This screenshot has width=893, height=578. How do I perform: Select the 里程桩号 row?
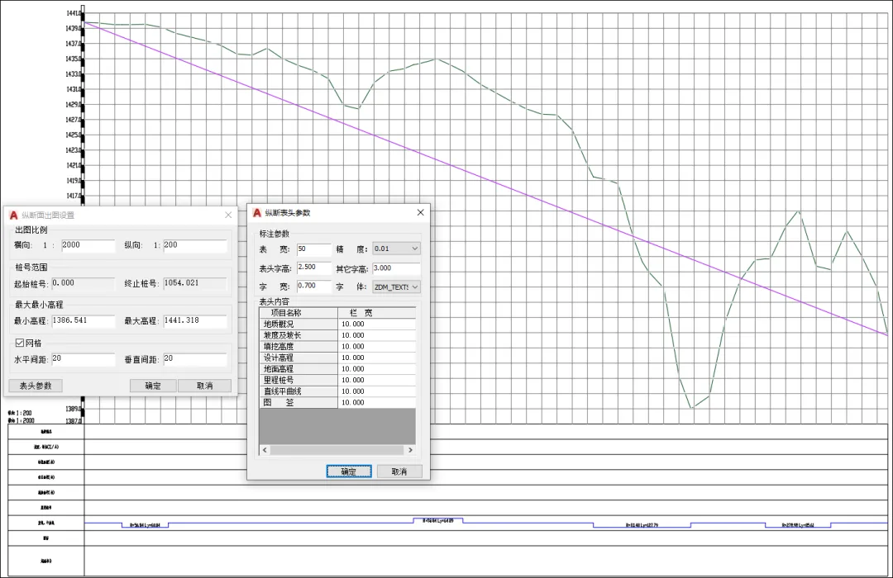coord(337,380)
